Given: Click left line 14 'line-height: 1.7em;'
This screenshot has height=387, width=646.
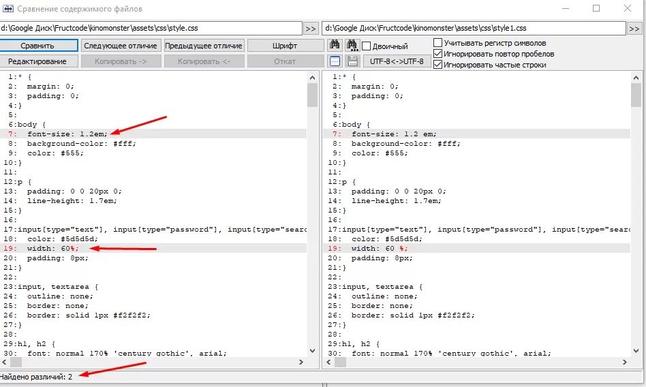Looking at the screenshot, I should tap(72, 201).
